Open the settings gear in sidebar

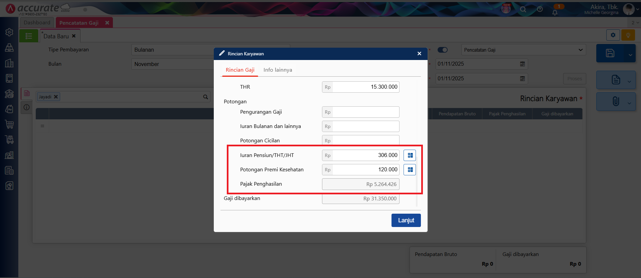(x=9, y=32)
